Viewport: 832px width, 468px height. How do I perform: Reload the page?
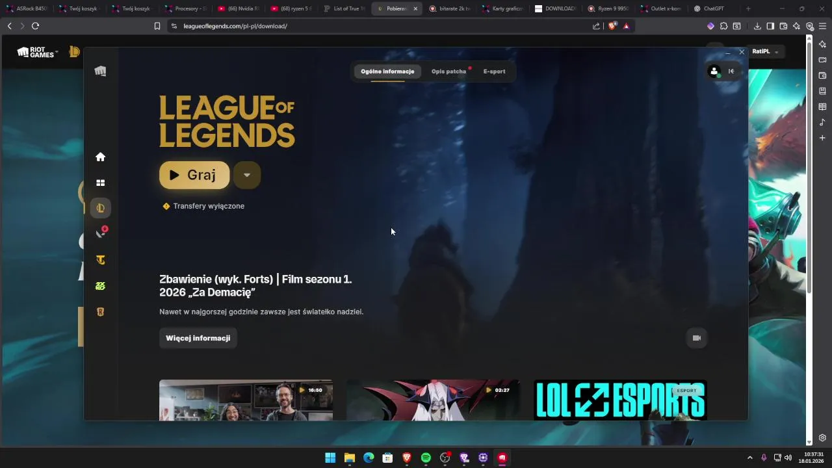[35, 26]
